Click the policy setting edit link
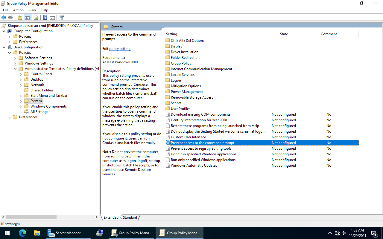This screenshot has height=239, width=383. pos(120,48)
